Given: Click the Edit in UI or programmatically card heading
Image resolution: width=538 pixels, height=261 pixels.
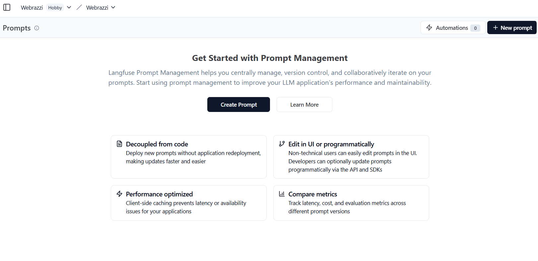Looking at the screenshot, I should pyautogui.click(x=331, y=144).
